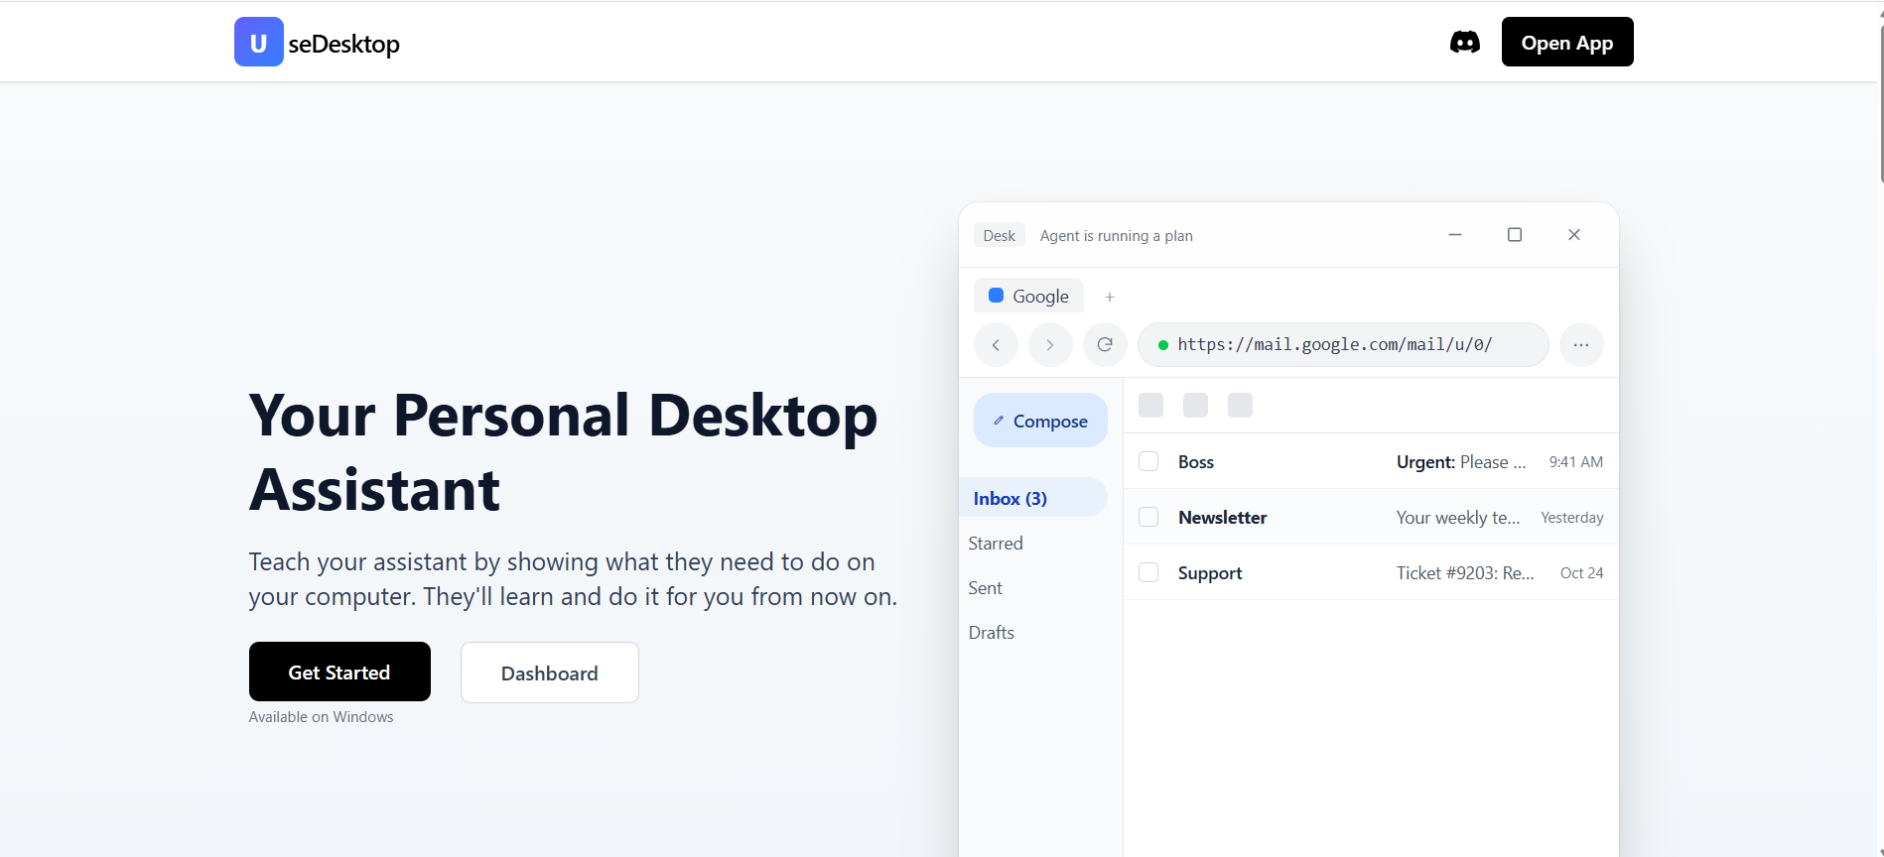The width and height of the screenshot is (1884, 857).
Task: Click the Get Started button
Action: (x=339, y=672)
